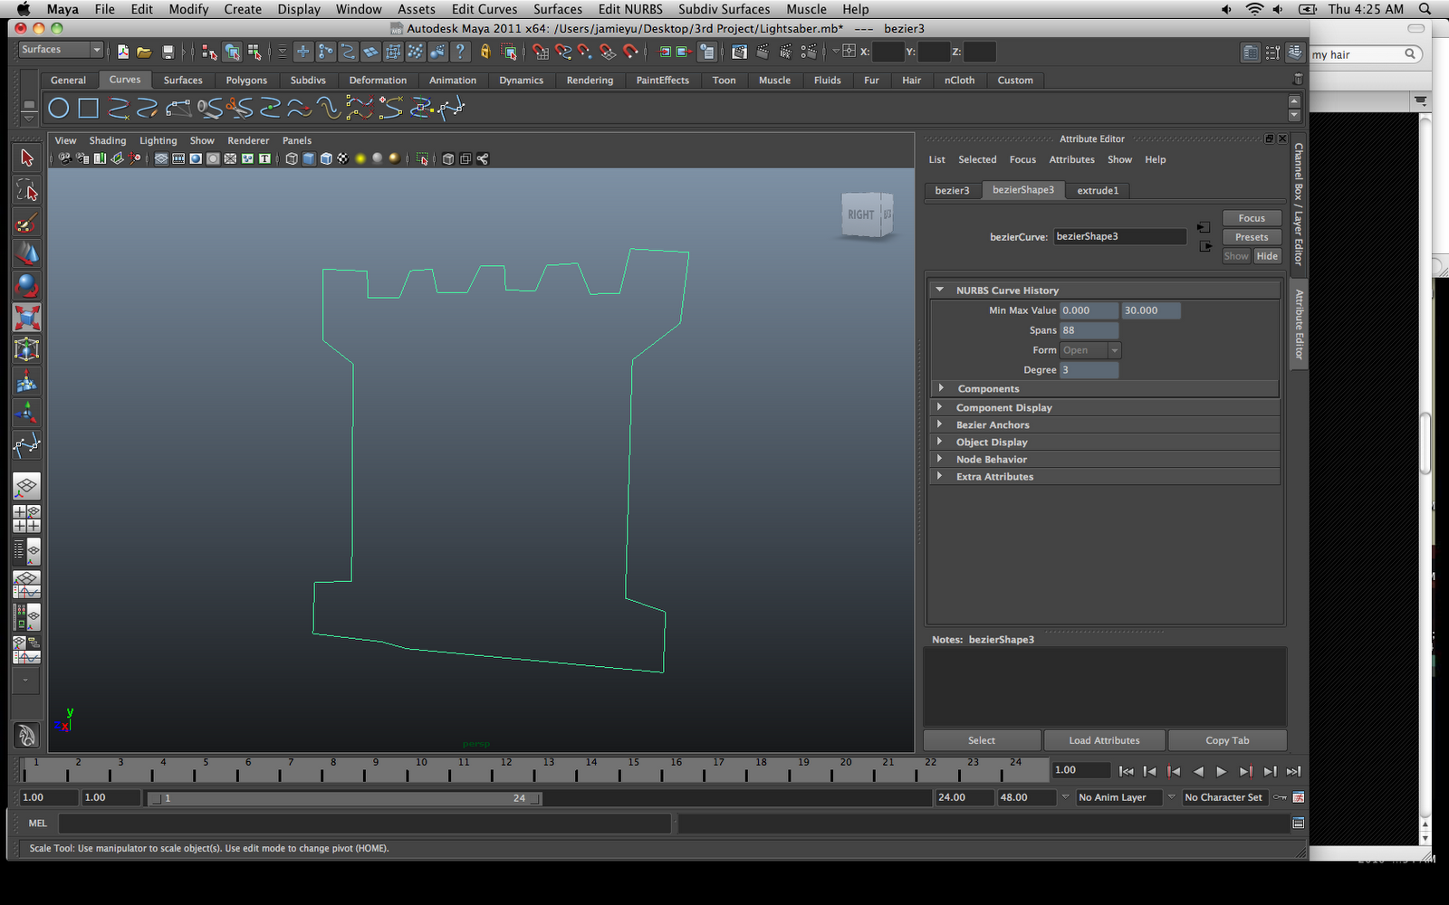This screenshot has width=1449, height=905.
Task: Click the scissors Cut Curve shelf icon
Action: pyautogui.click(x=239, y=109)
